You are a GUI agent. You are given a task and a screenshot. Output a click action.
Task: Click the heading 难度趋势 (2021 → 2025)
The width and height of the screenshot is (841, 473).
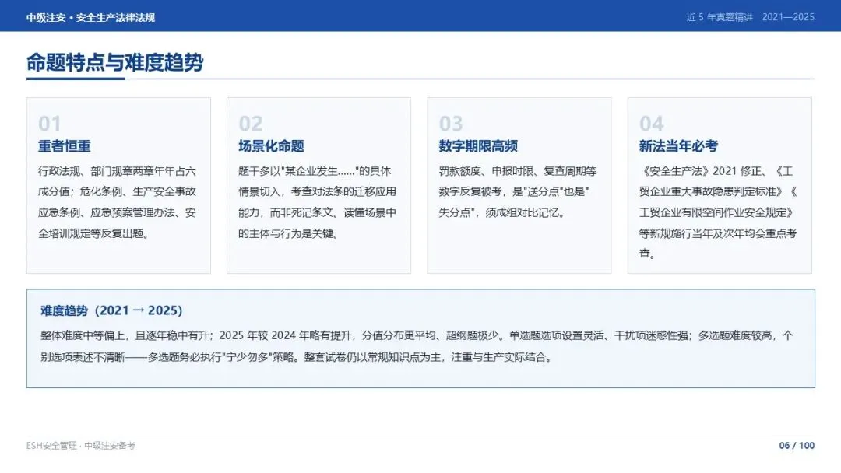[x=111, y=310]
